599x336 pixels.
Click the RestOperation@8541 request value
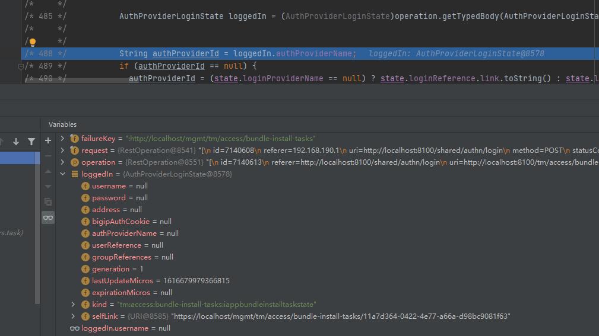[x=157, y=151]
